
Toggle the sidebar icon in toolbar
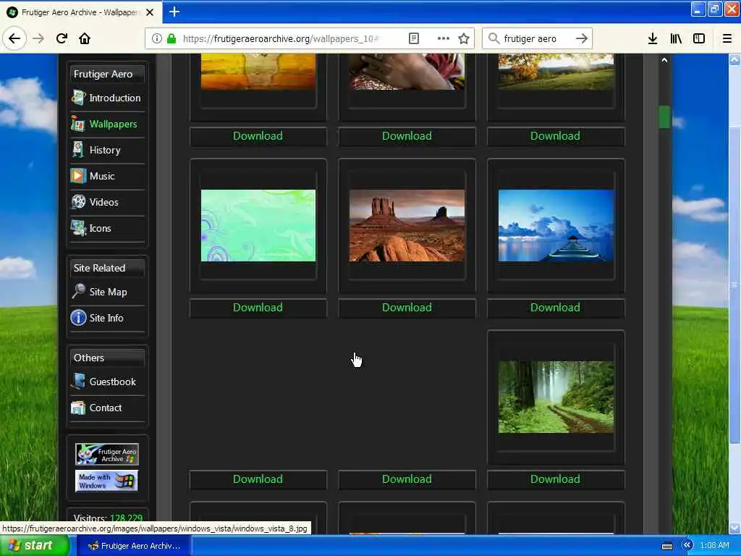click(699, 38)
